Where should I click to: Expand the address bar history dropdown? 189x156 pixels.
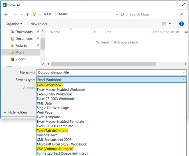(x=117, y=14)
